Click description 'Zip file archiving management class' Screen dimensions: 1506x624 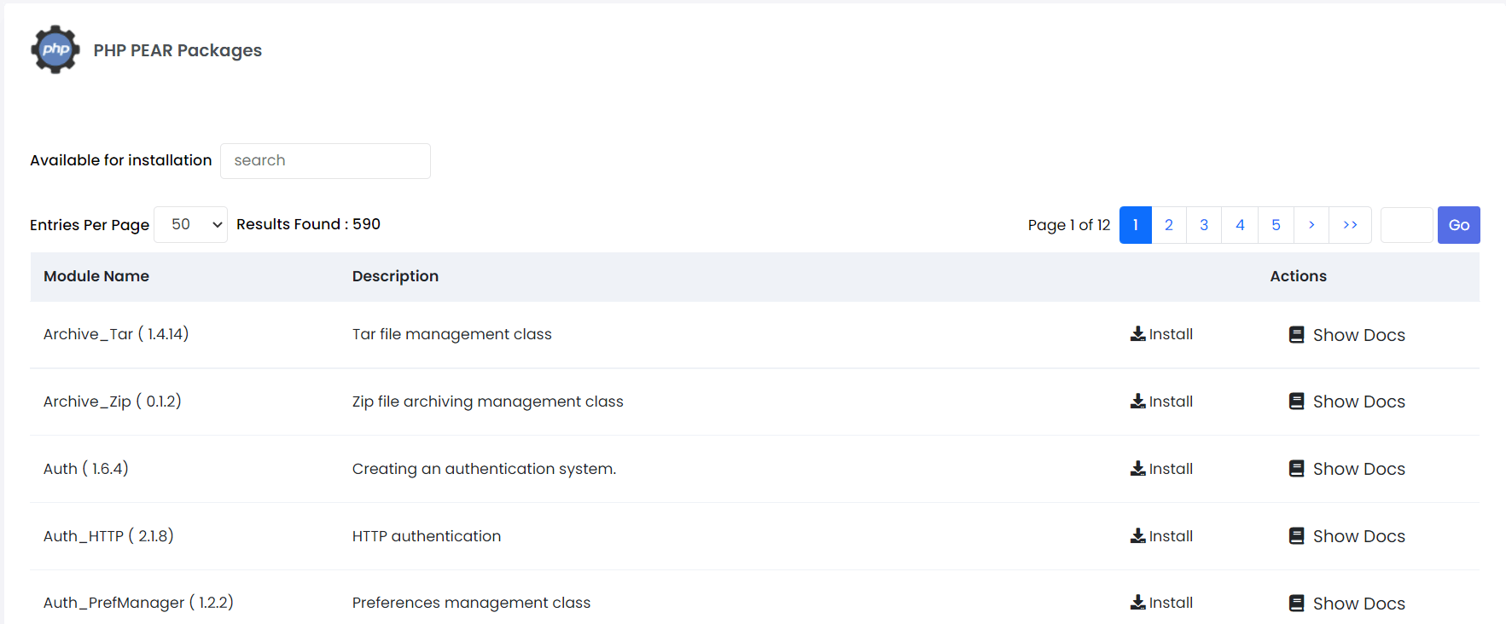tap(488, 402)
